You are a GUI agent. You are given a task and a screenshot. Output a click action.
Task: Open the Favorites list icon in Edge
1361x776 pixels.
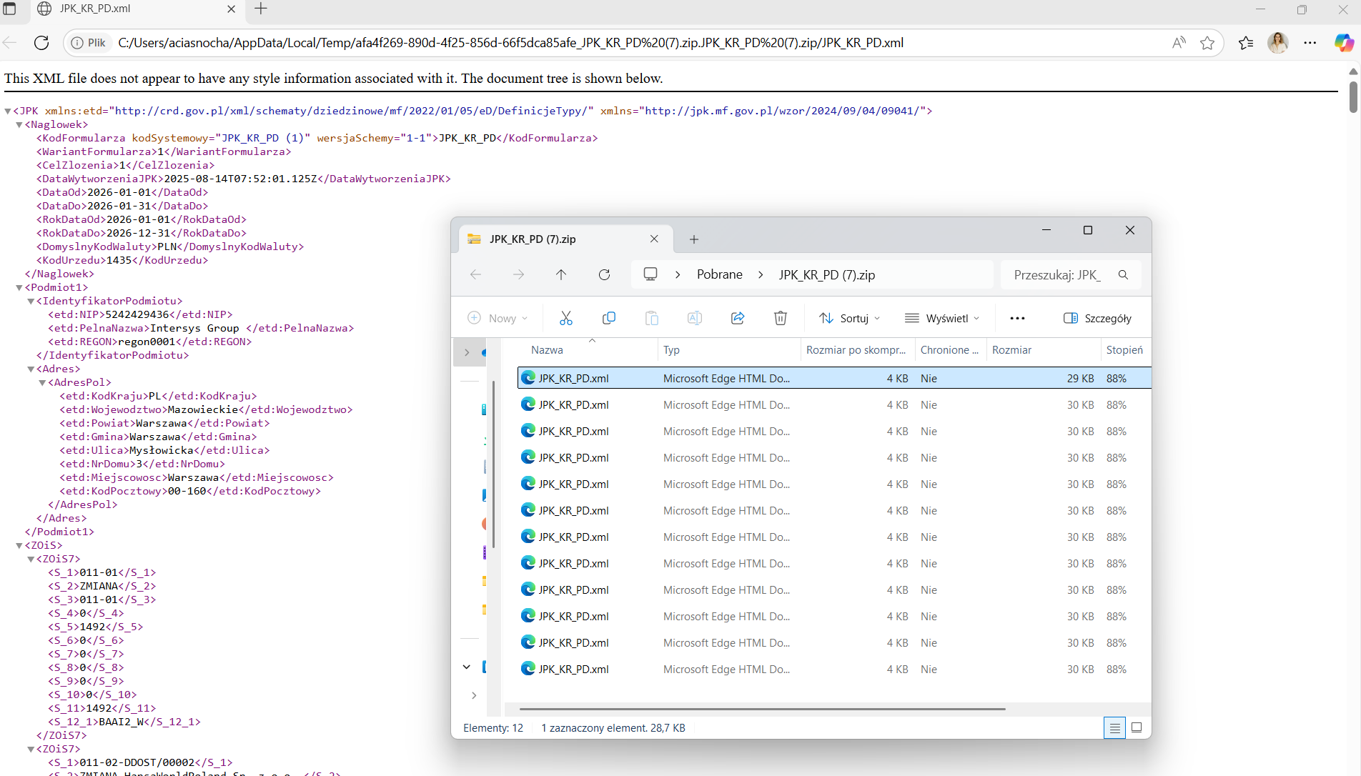pos(1246,43)
